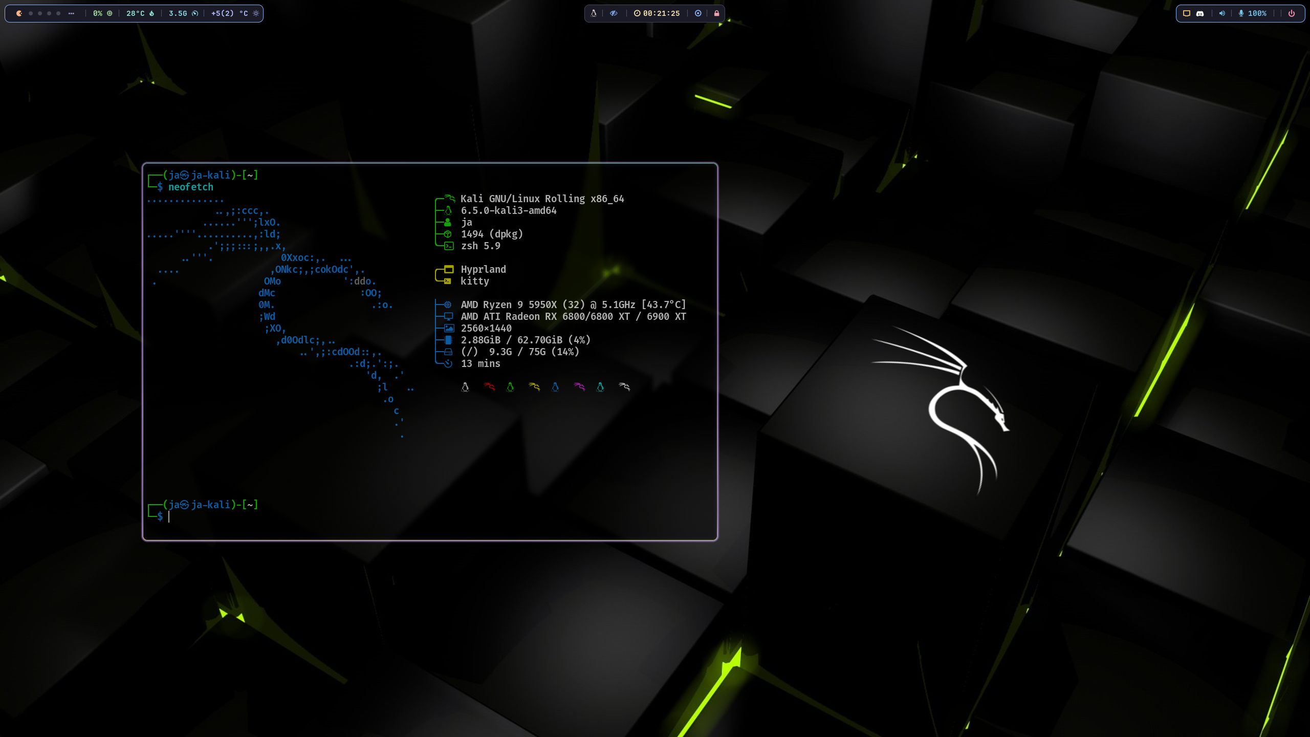
Task: Click the package box icon beside 1494
Action: tap(448, 234)
